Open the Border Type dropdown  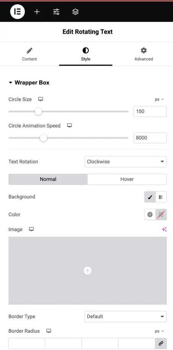point(126,316)
